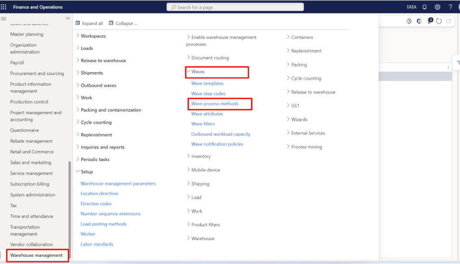
Task: Click the personalize diamond icon
Action: (x=409, y=21)
